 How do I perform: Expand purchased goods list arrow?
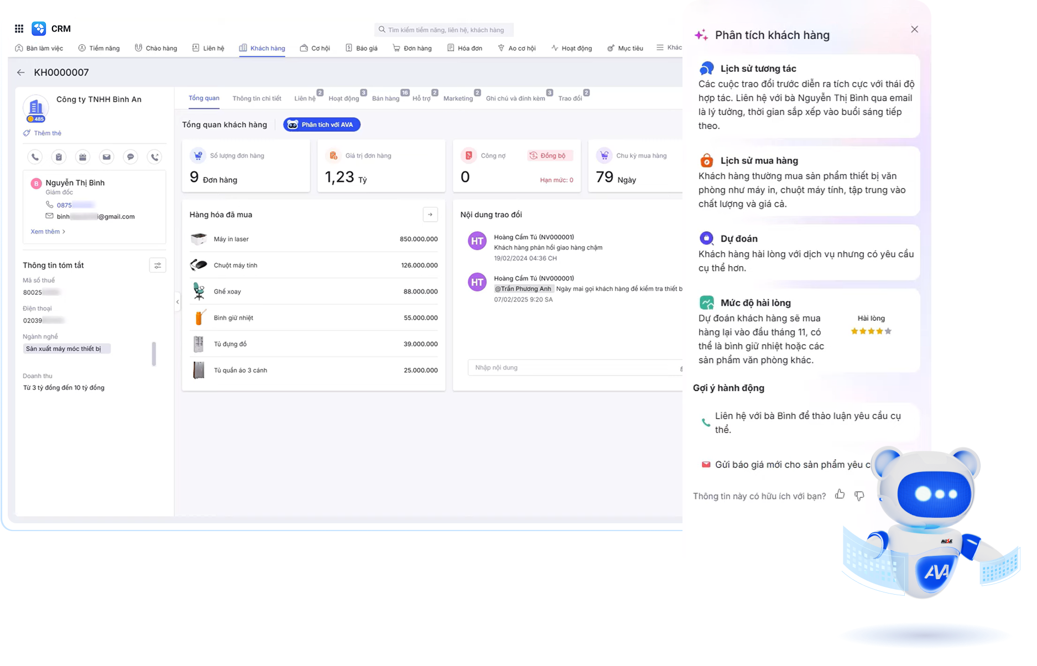(430, 215)
